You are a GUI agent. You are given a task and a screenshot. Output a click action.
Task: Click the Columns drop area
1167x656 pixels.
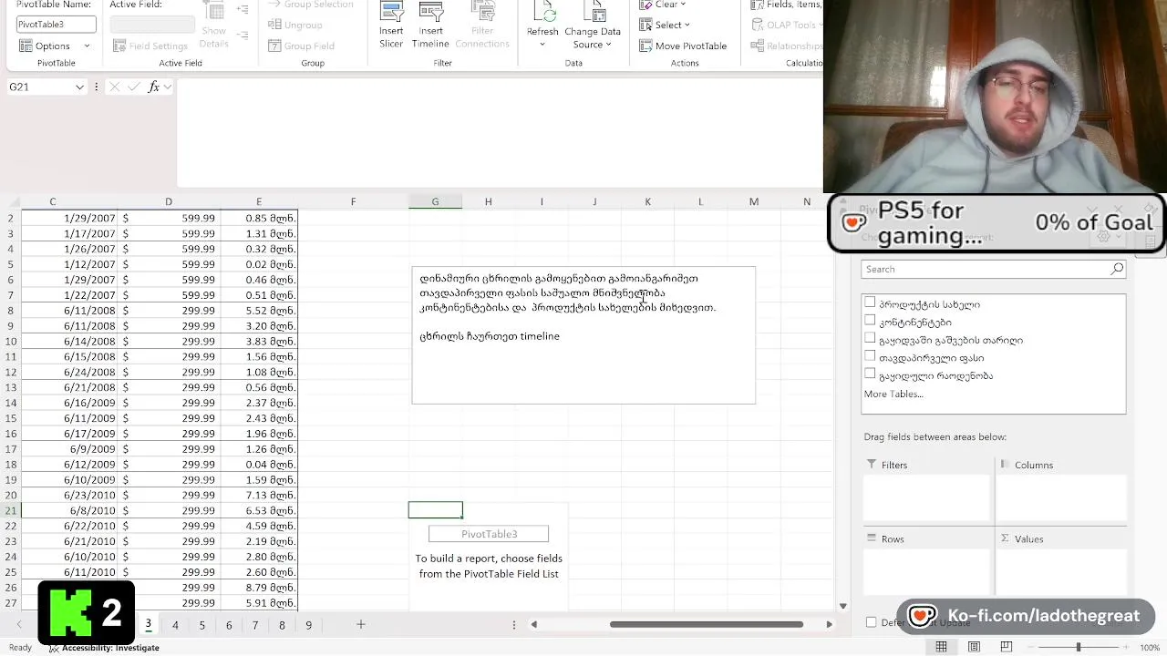pyautogui.click(x=1061, y=497)
